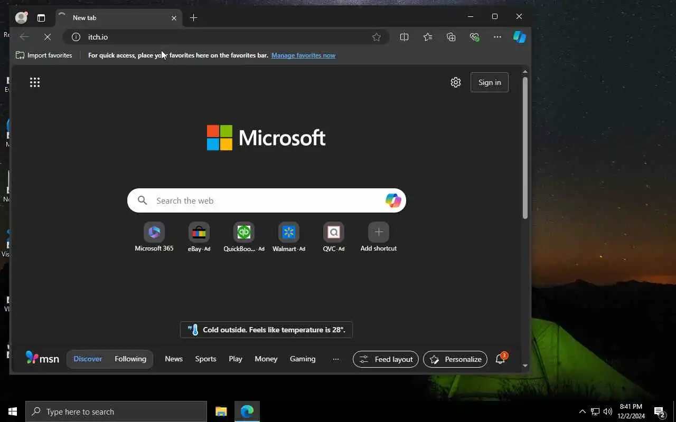Image resolution: width=676 pixels, height=422 pixels.
Task: Click Add shortcut
Action: tap(379, 237)
